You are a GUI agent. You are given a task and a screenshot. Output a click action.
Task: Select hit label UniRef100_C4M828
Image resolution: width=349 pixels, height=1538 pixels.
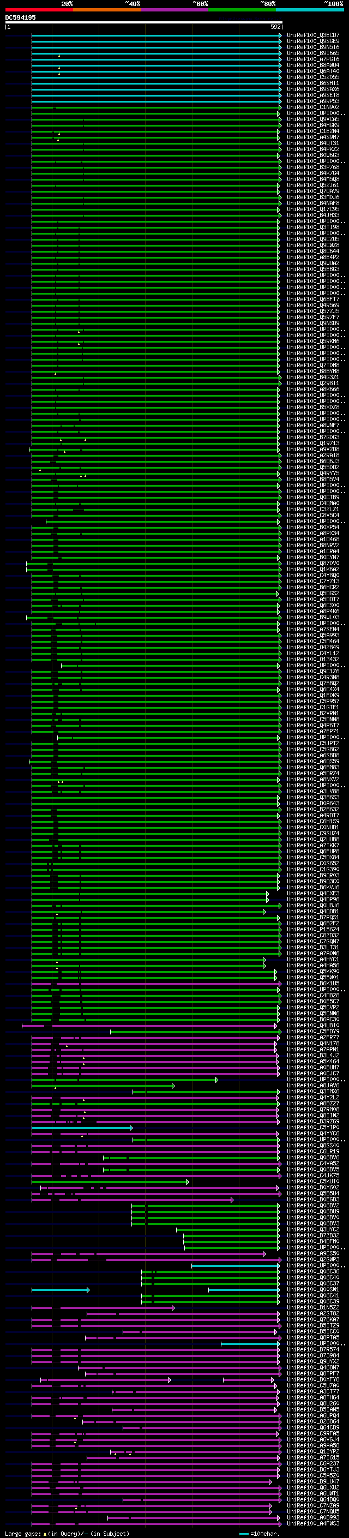tap(313, 995)
